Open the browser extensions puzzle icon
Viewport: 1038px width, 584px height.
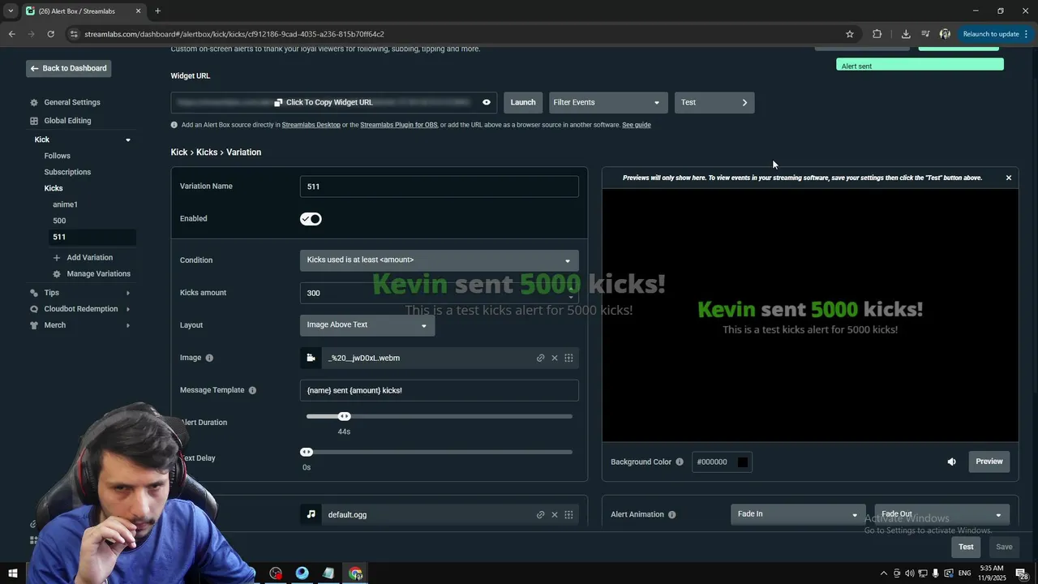877,34
